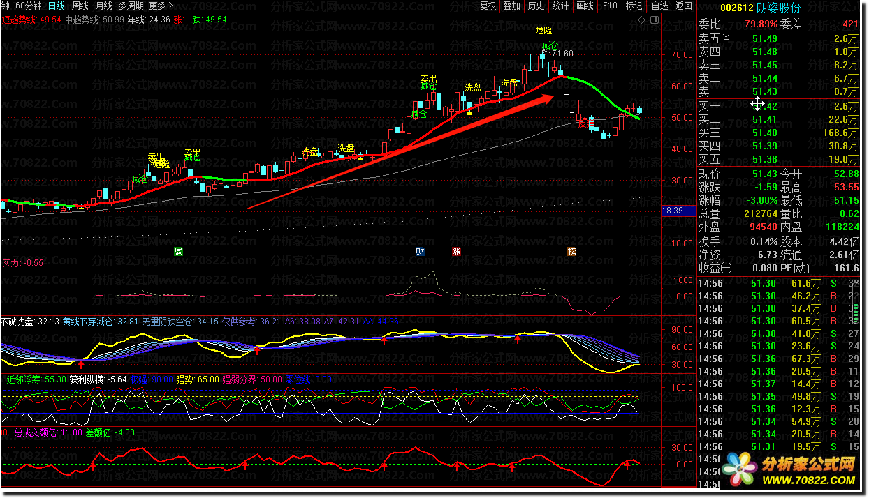This screenshot has width=869, height=498.
Task: Click the diamond icon above the price axis
Action: [643, 20]
